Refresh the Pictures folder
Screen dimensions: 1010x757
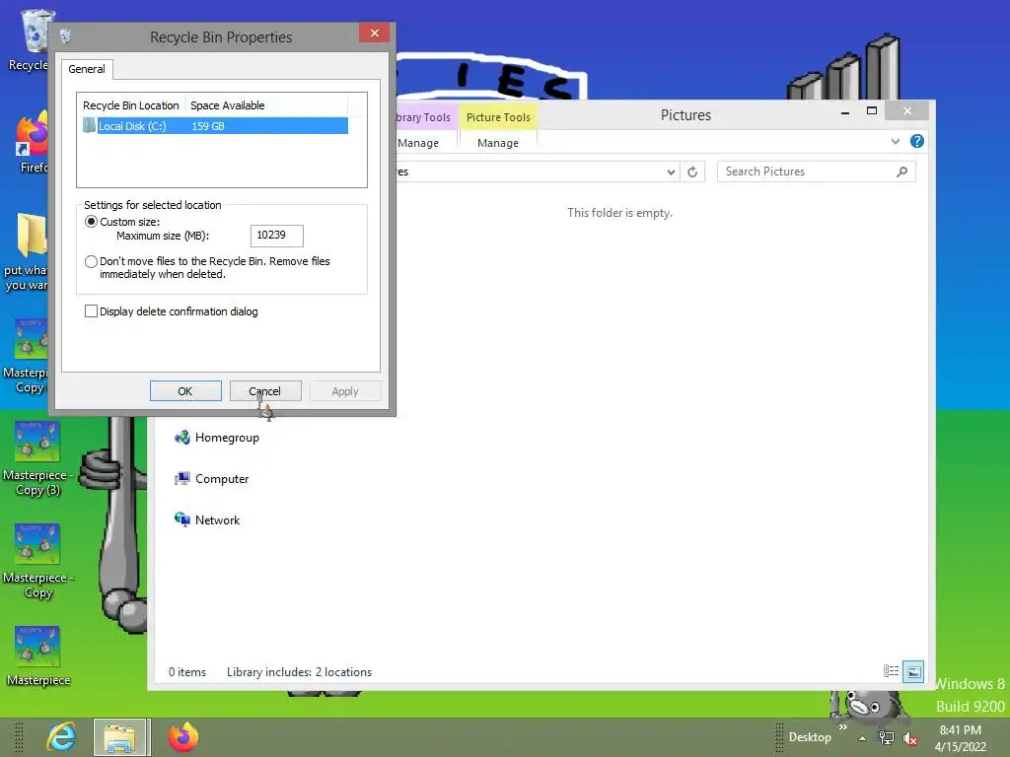[x=692, y=172]
